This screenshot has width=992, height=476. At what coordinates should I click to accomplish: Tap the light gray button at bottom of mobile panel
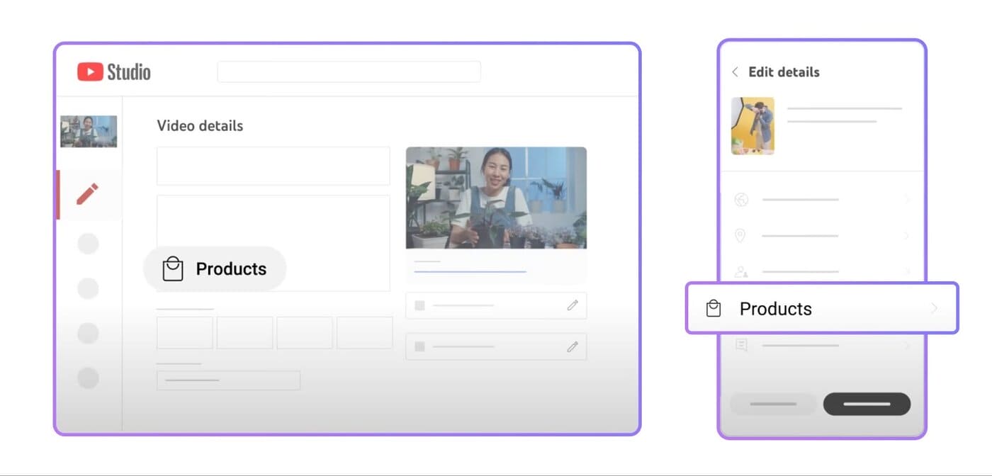tap(773, 404)
